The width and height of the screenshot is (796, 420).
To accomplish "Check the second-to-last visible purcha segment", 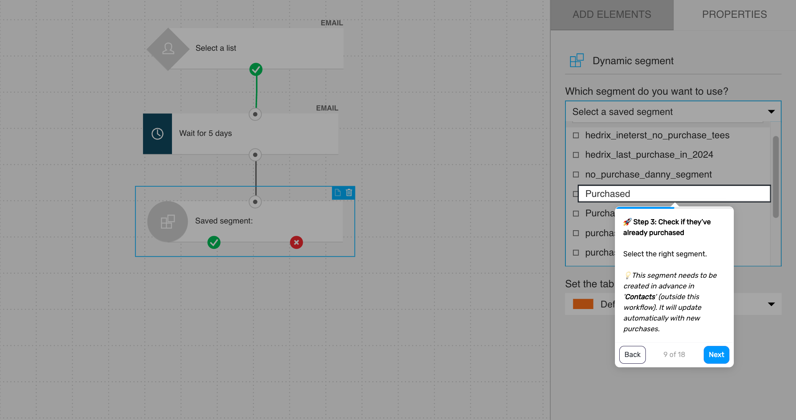I will click(576, 233).
